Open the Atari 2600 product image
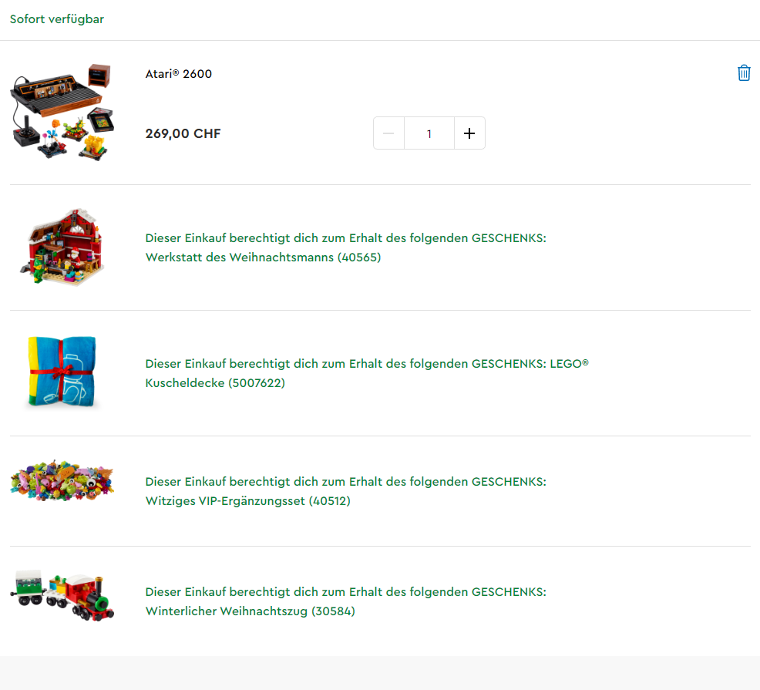Image resolution: width=760 pixels, height=690 pixels. point(62,112)
